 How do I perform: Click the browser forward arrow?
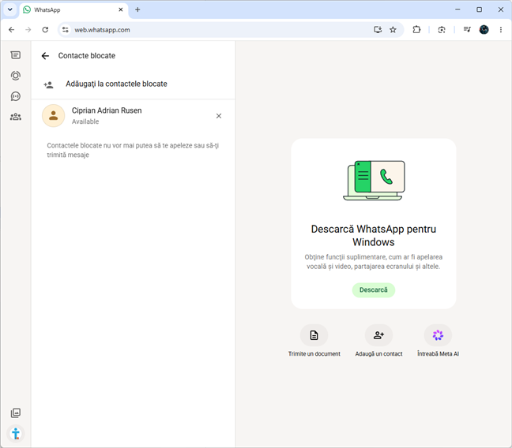[x=28, y=30]
